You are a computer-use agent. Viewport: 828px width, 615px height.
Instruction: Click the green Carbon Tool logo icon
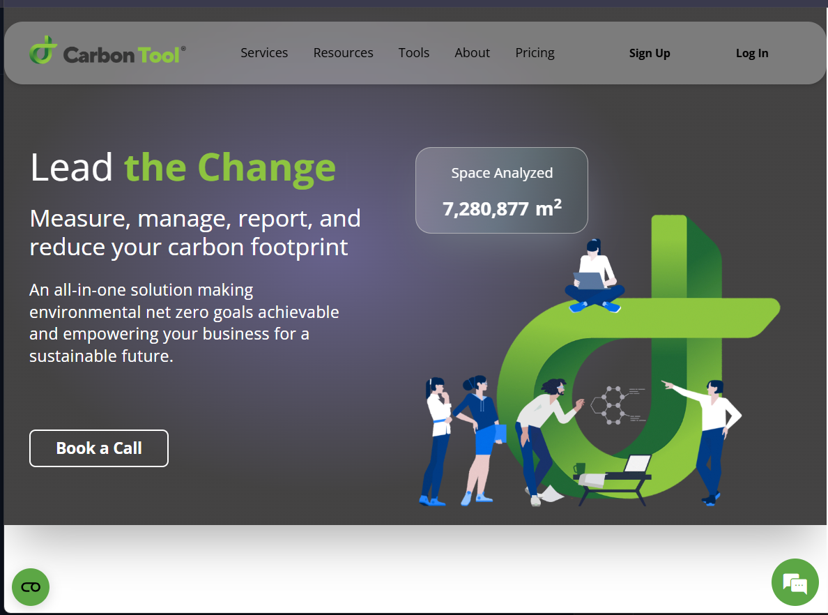click(43, 51)
